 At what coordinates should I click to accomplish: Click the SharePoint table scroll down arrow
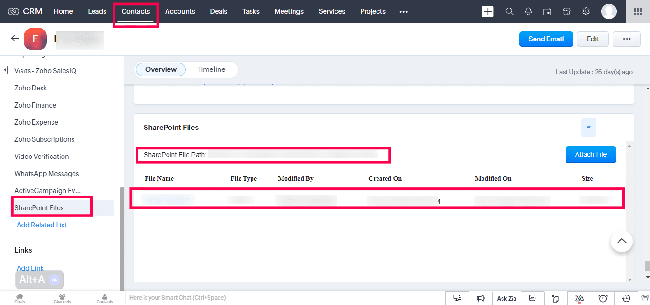tap(629, 279)
